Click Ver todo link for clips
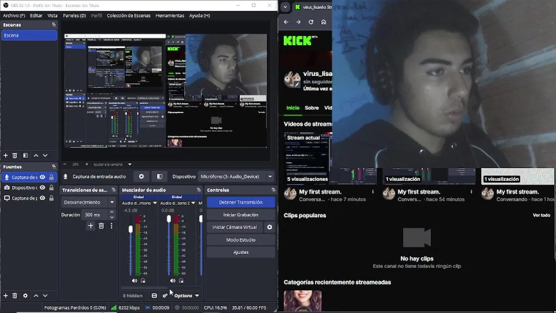 tap(541, 215)
